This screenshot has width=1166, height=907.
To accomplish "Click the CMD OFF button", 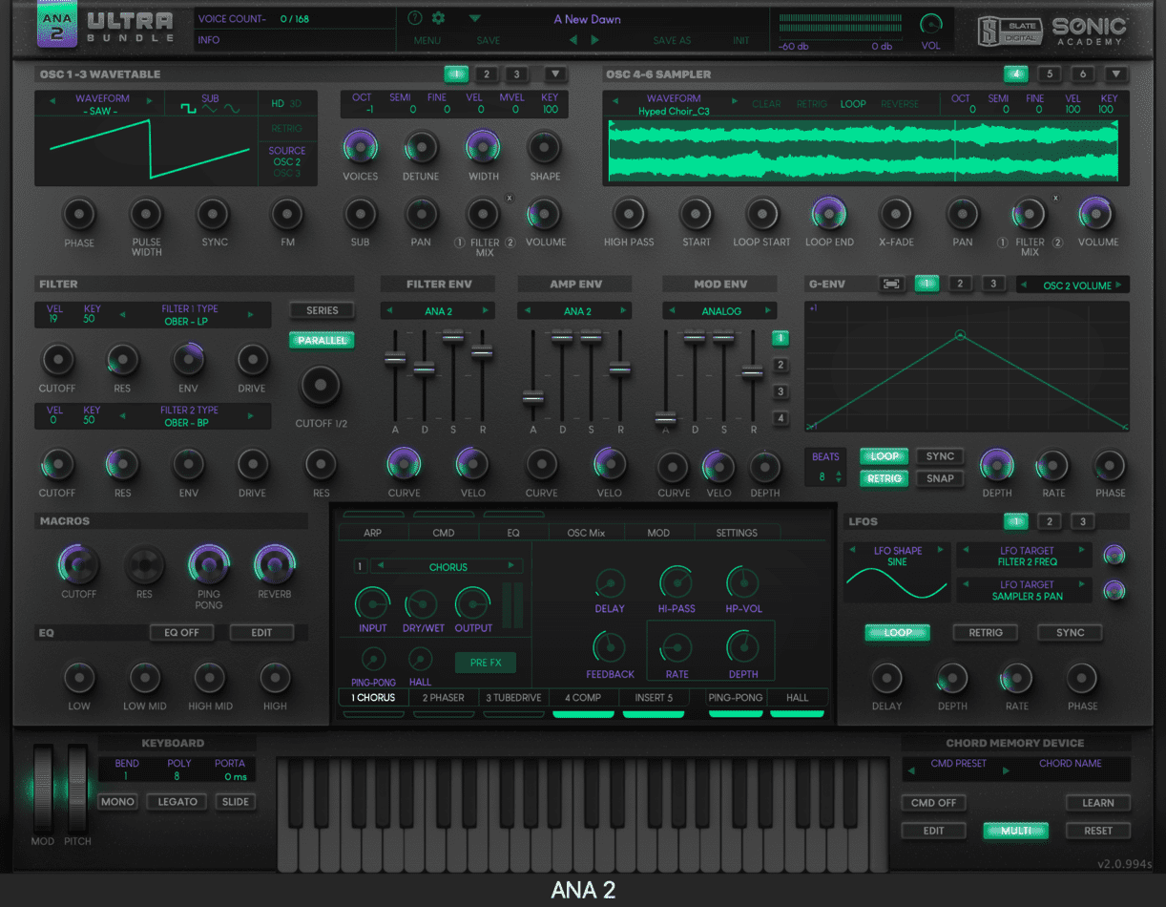I will point(933,803).
